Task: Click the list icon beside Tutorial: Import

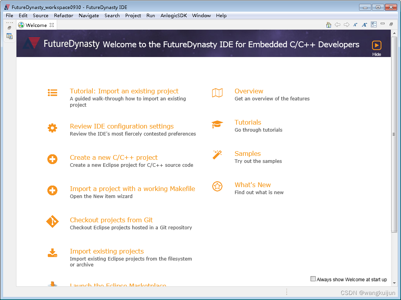Action: 52,93
